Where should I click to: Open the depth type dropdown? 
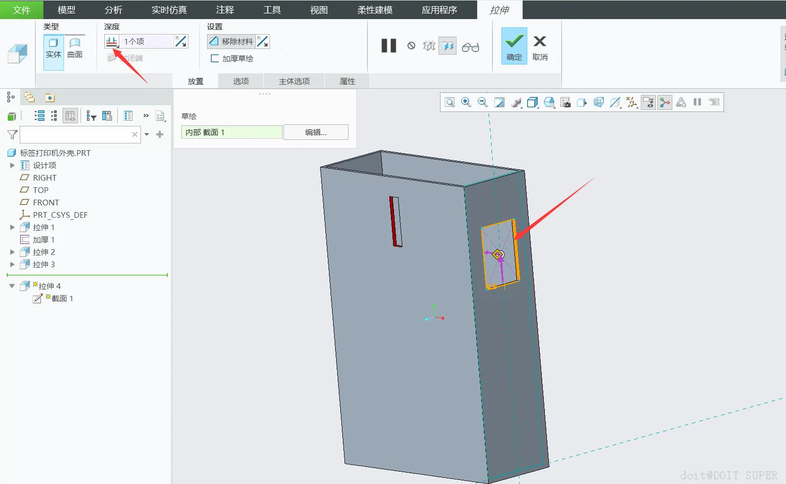(x=112, y=42)
